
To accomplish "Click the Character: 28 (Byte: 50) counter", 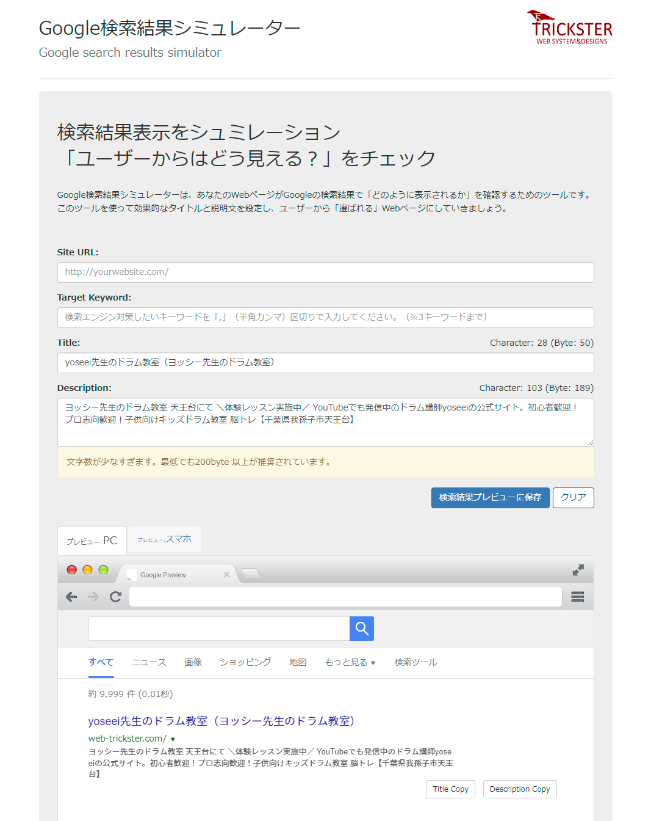I will (x=542, y=343).
